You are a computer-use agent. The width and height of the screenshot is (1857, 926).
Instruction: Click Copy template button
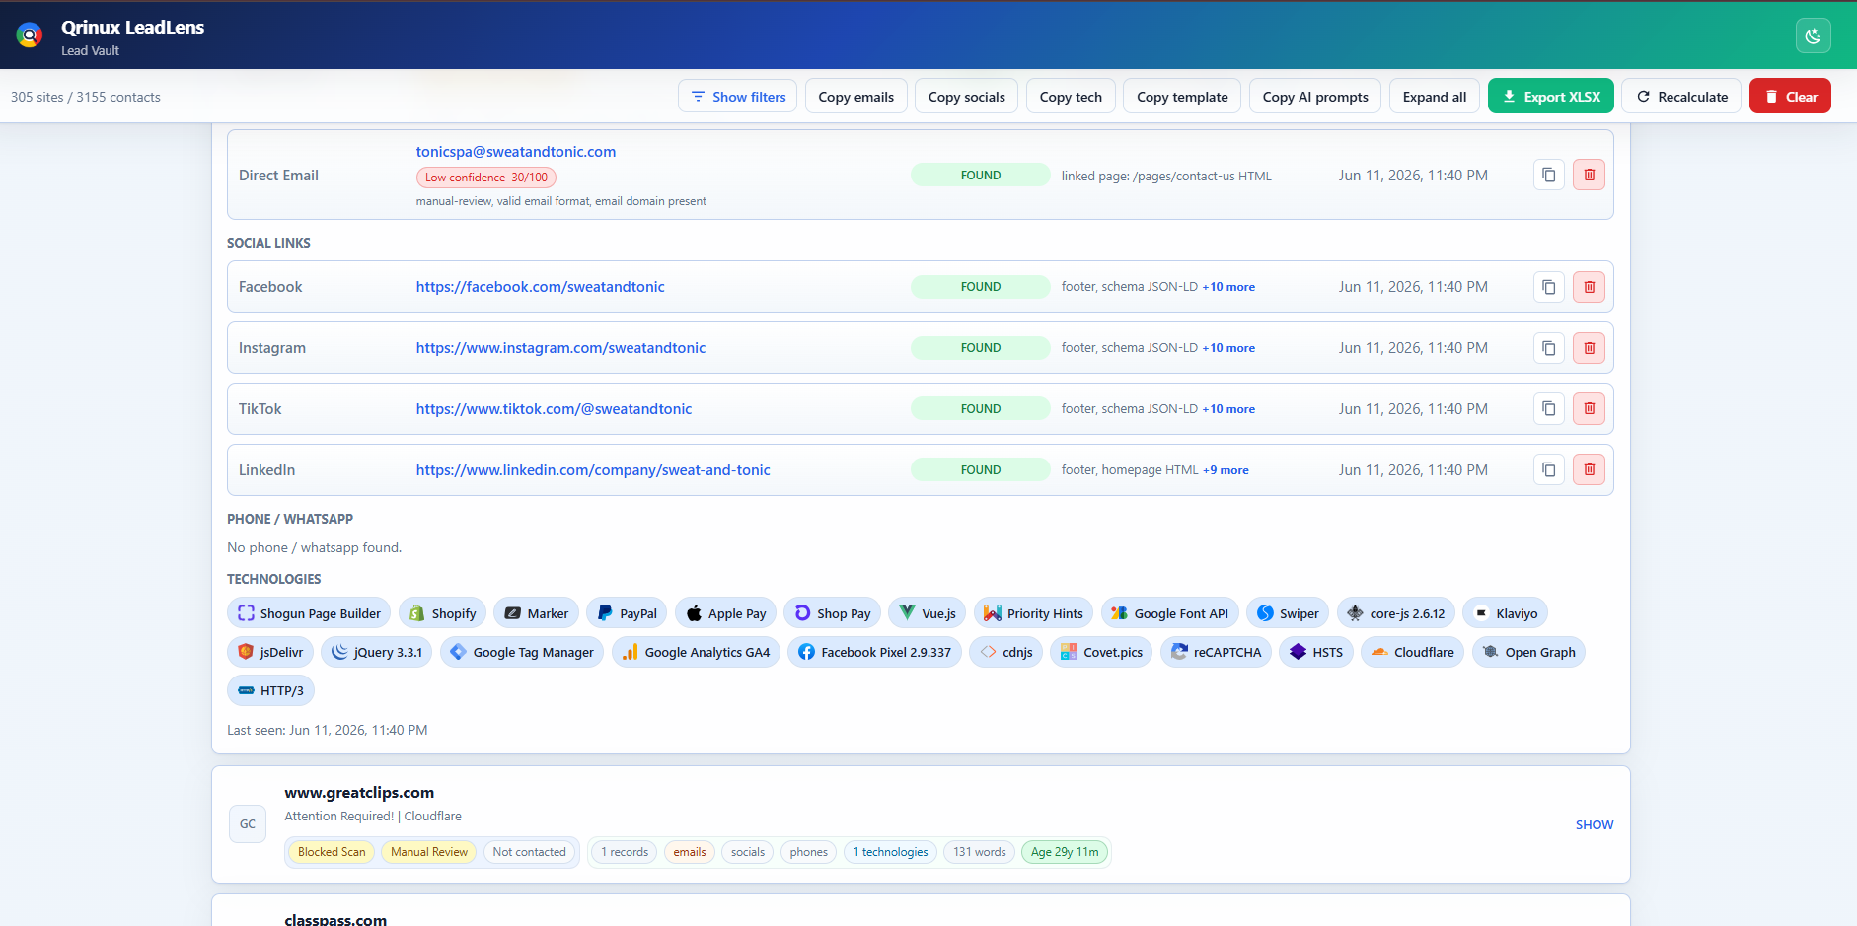1182,97
